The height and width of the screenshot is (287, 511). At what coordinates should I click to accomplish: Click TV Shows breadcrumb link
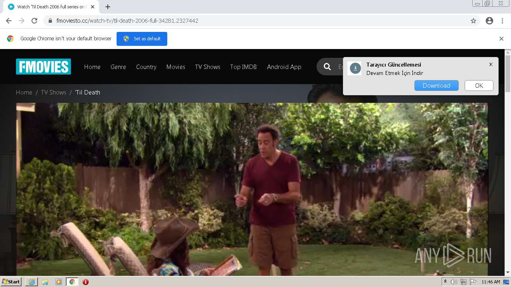tap(53, 92)
